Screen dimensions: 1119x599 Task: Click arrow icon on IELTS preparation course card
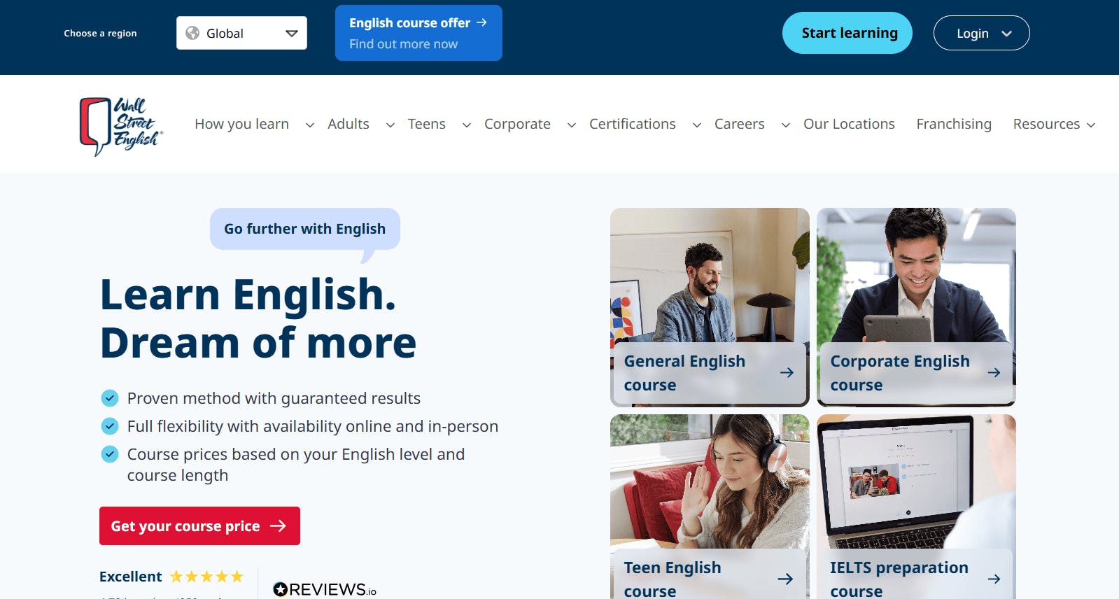click(994, 579)
